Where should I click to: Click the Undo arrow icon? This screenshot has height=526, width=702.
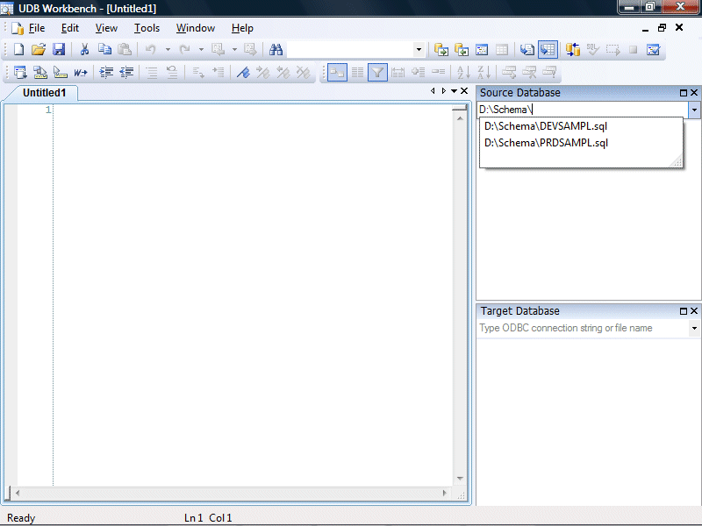tap(150, 49)
